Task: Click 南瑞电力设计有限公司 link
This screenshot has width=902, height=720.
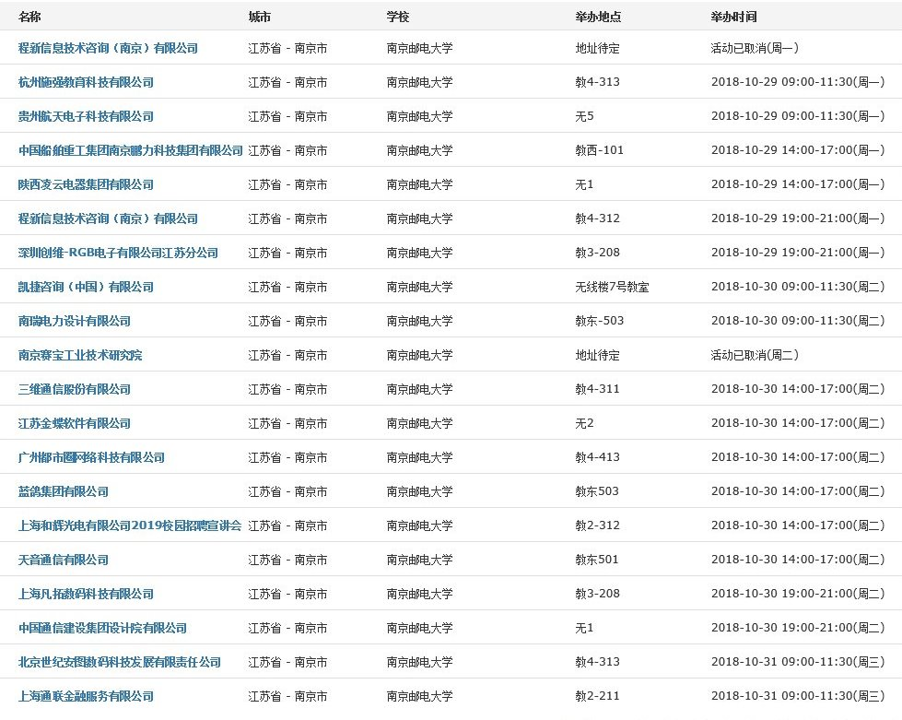Action: pyautogui.click(x=75, y=321)
